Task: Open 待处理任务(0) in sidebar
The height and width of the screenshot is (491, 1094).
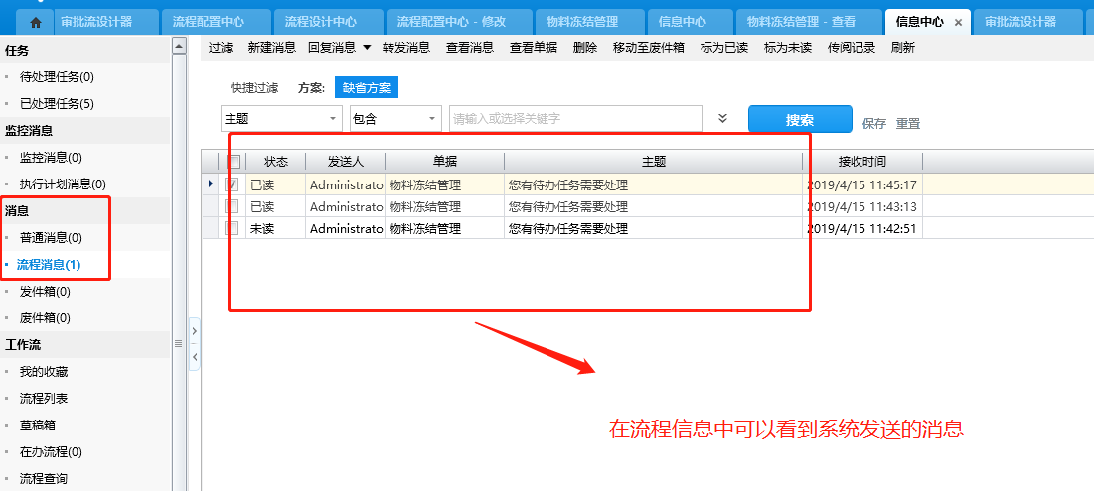Action: click(57, 76)
